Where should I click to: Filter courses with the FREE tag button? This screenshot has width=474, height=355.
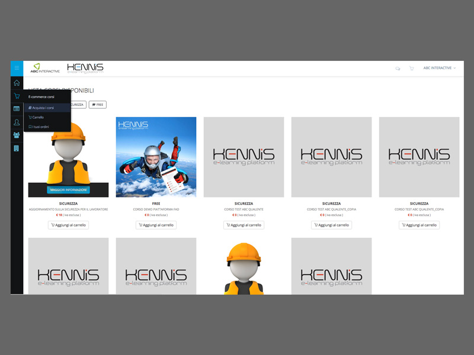pos(98,105)
